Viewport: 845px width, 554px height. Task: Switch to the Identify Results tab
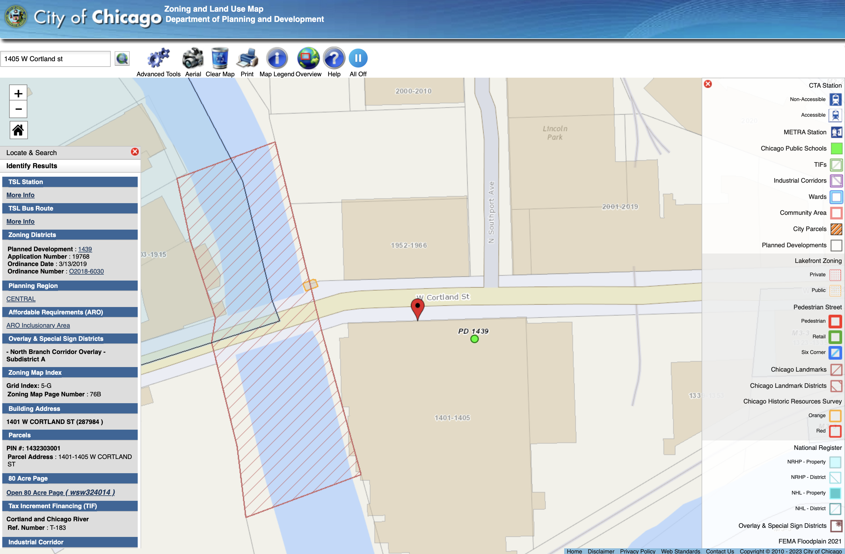coord(31,166)
